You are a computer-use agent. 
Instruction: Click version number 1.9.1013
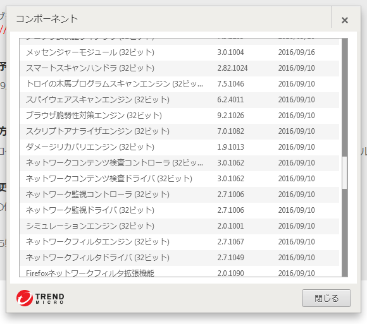[x=230, y=147]
